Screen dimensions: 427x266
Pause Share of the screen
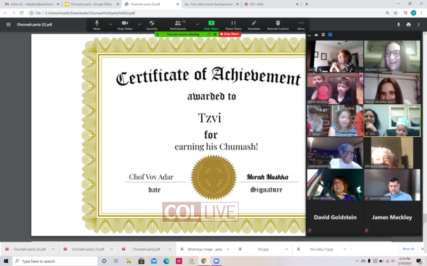pos(233,24)
